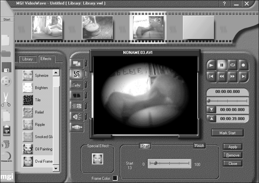The image size is (259, 183).
Task: Click the new document icon in sidebar
Action: click(6, 40)
